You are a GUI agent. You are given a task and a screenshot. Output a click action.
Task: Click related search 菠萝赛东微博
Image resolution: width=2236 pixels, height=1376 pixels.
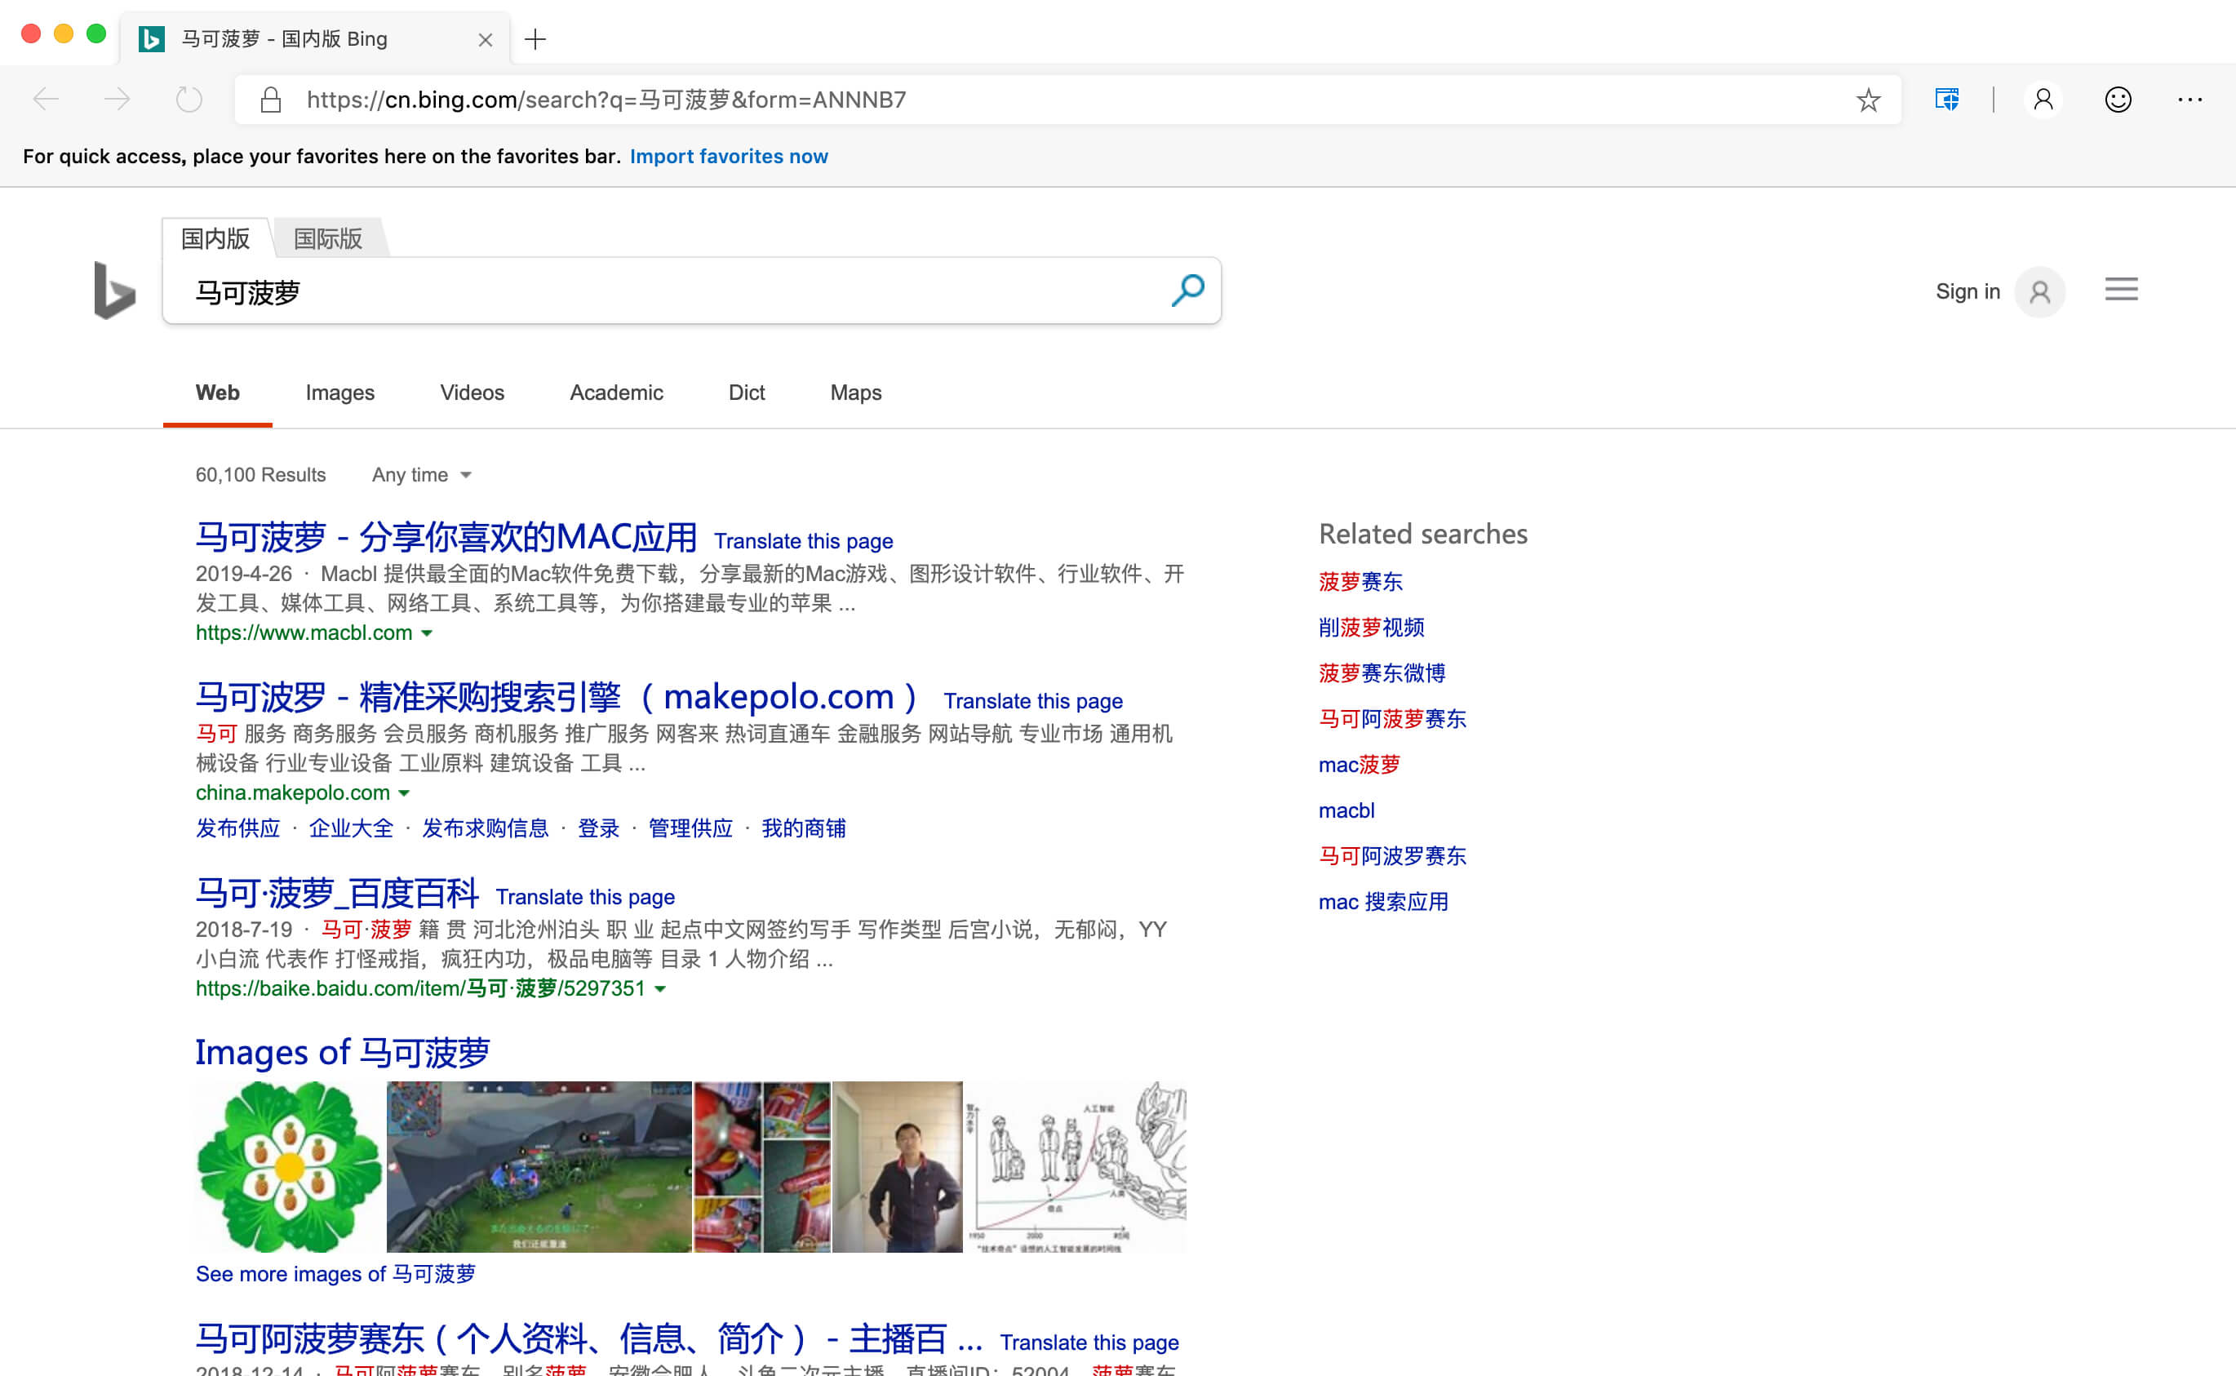coord(1381,672)
